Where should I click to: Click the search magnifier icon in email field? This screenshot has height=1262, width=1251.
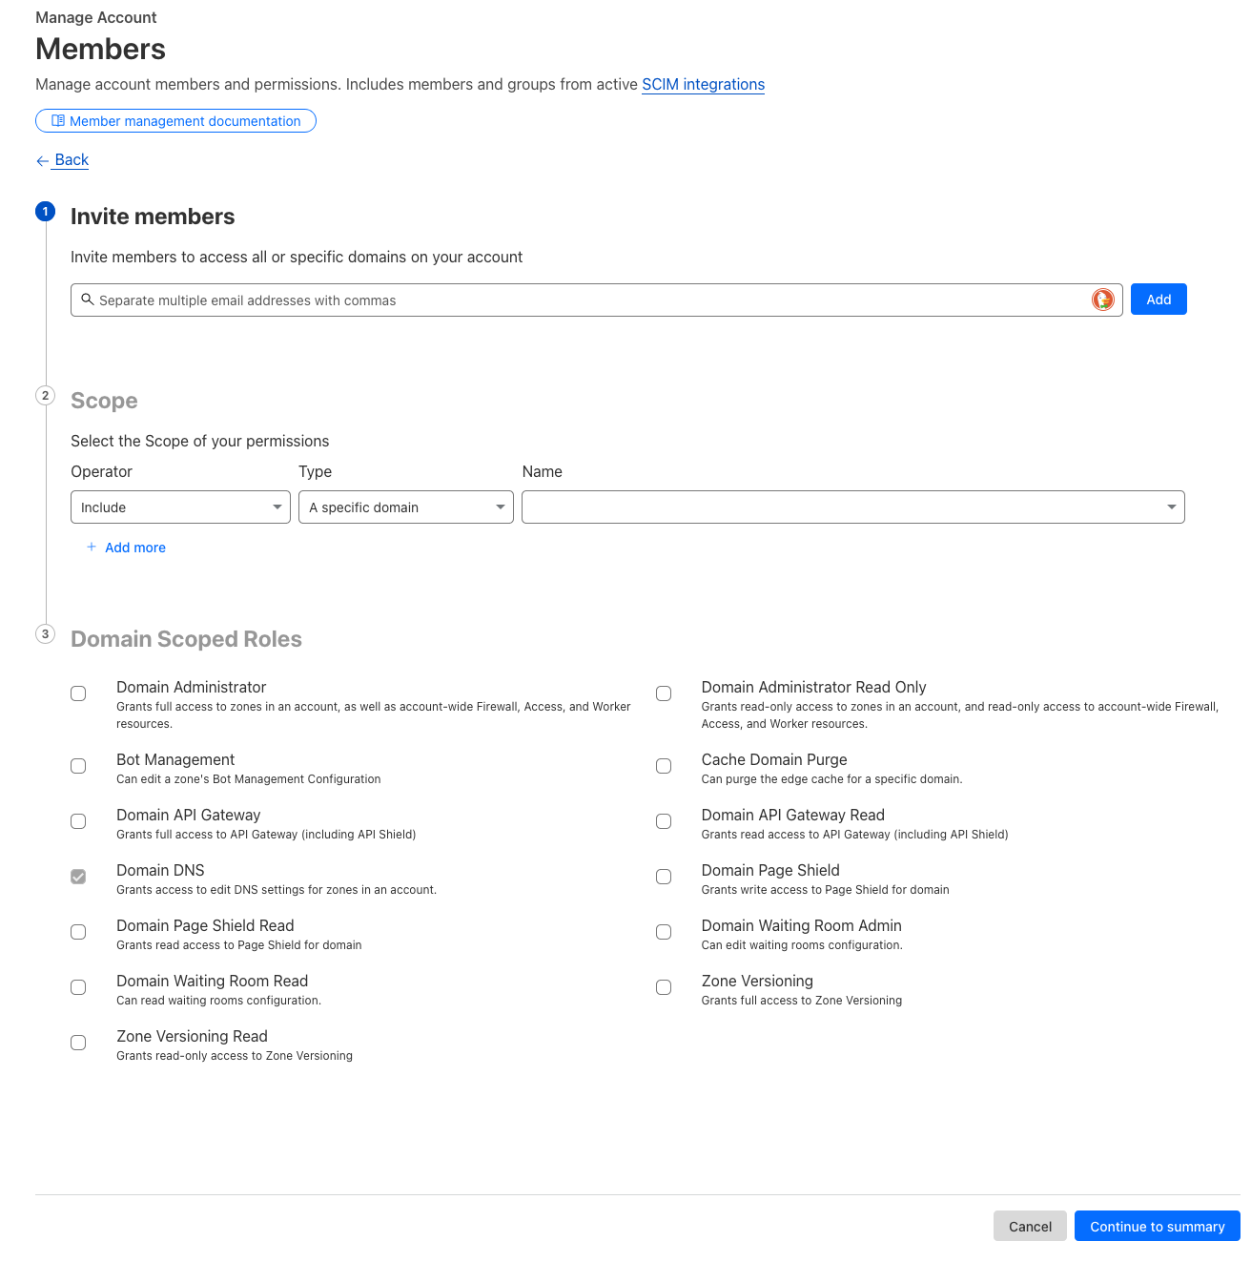coord(88,300)
